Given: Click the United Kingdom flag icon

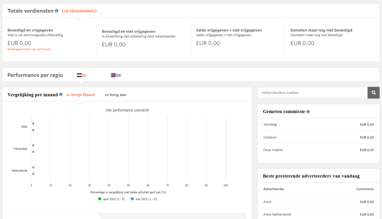Looking at the screenshot, I should 113,75.
